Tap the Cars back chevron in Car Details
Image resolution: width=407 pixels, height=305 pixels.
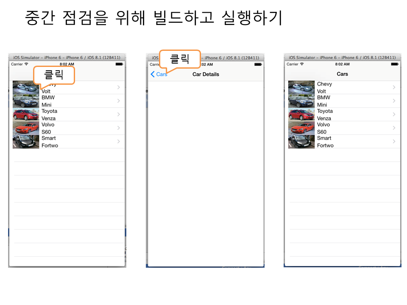point(153,75)
